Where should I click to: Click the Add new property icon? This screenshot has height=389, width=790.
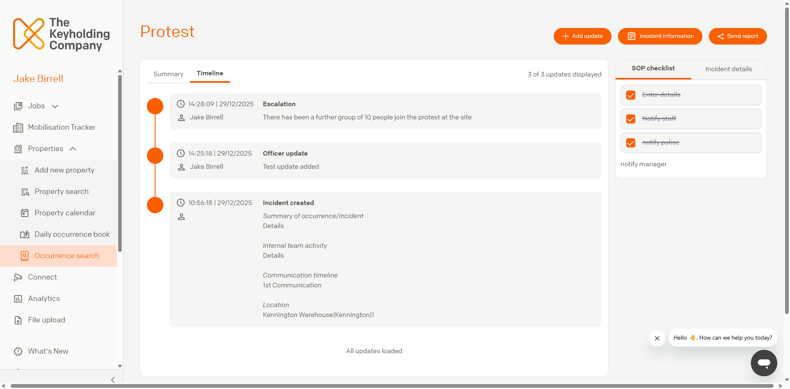25,170
